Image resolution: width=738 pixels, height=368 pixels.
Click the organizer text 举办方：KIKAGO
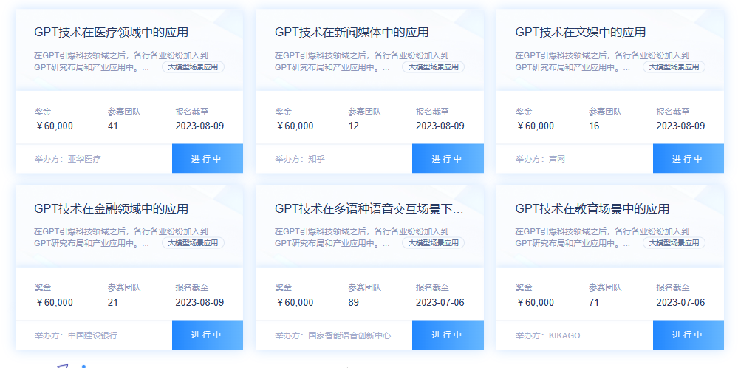(x=547, y=335)
